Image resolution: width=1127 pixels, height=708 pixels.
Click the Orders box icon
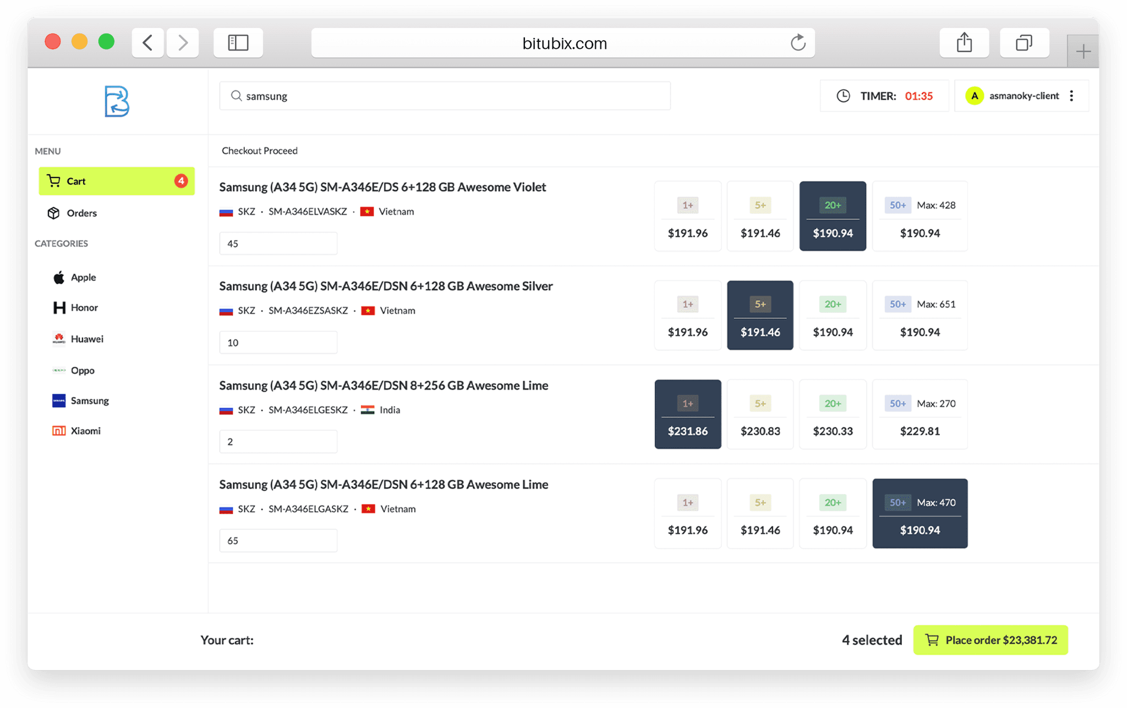pyautogui.click(x=53, y=213)
